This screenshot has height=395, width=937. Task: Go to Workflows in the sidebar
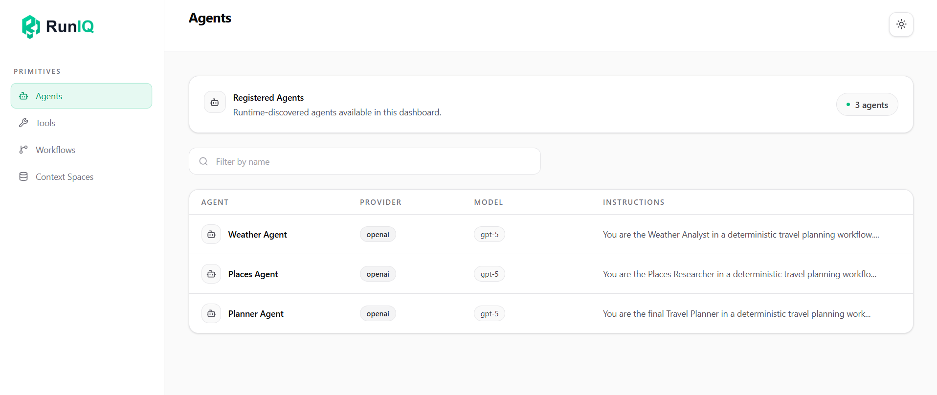point(81,150)
